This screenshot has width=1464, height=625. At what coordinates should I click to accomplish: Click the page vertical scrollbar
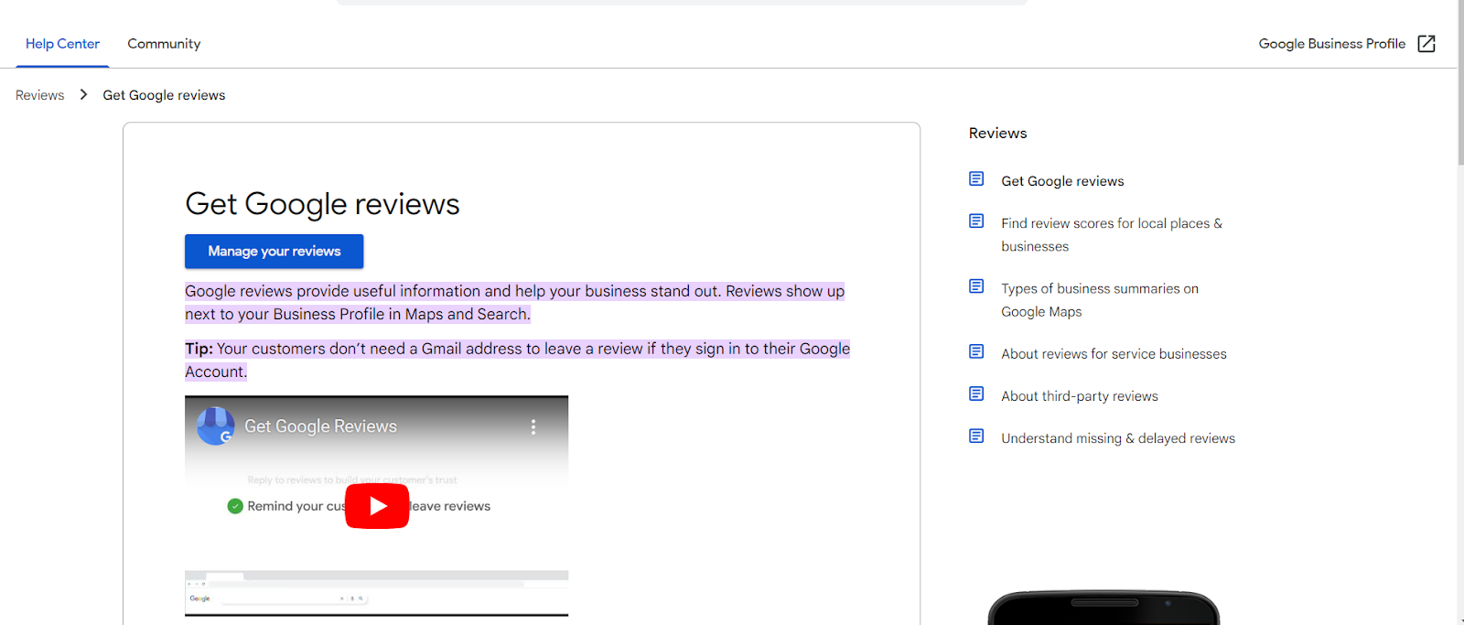[x=1460, y=82]
